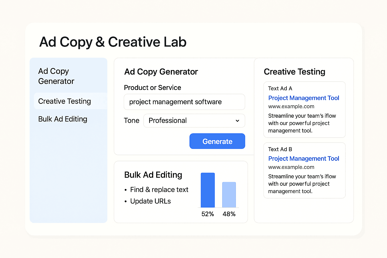Screen dimensions: 387x258
Task: Open Text Ad A's Project Management Tool headline
Action: 304,98
